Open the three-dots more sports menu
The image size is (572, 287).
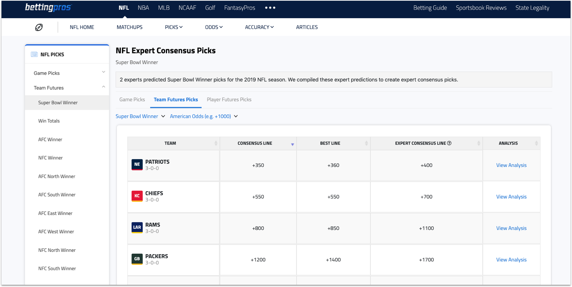pos(270,8)
